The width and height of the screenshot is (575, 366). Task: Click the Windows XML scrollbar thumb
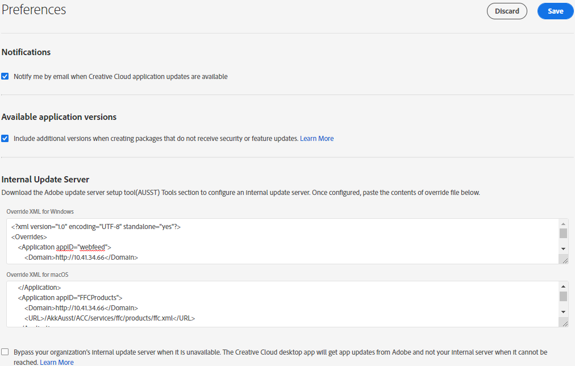pyautogui.click(x=563, y=233)
